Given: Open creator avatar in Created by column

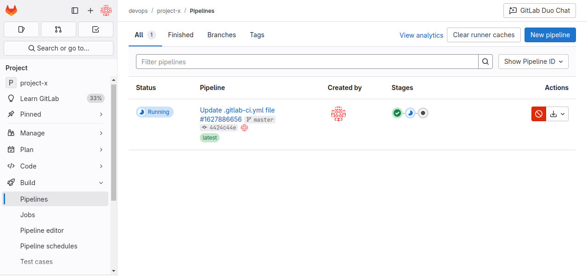Looking at the screenshot, I should tap(339, 114).
